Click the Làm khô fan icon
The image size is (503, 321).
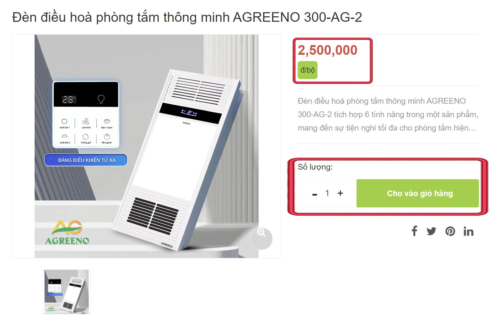86,122
